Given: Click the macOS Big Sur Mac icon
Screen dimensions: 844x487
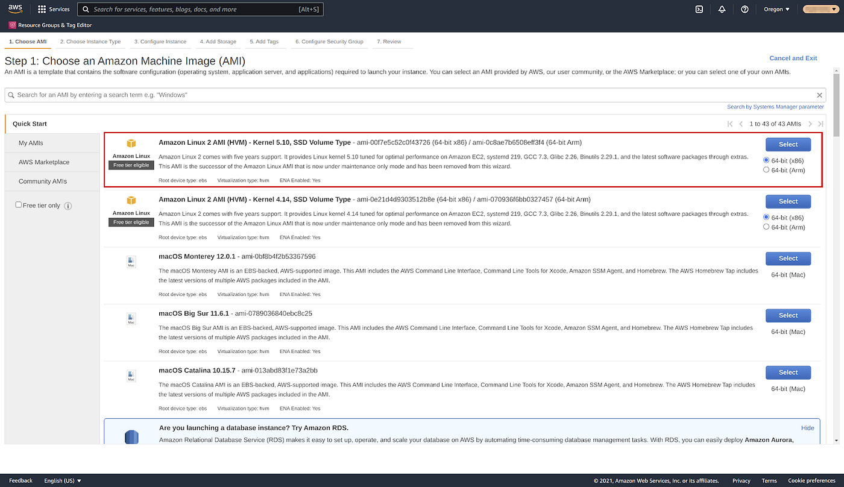Looking at the screenshot, I should (131, 319).
